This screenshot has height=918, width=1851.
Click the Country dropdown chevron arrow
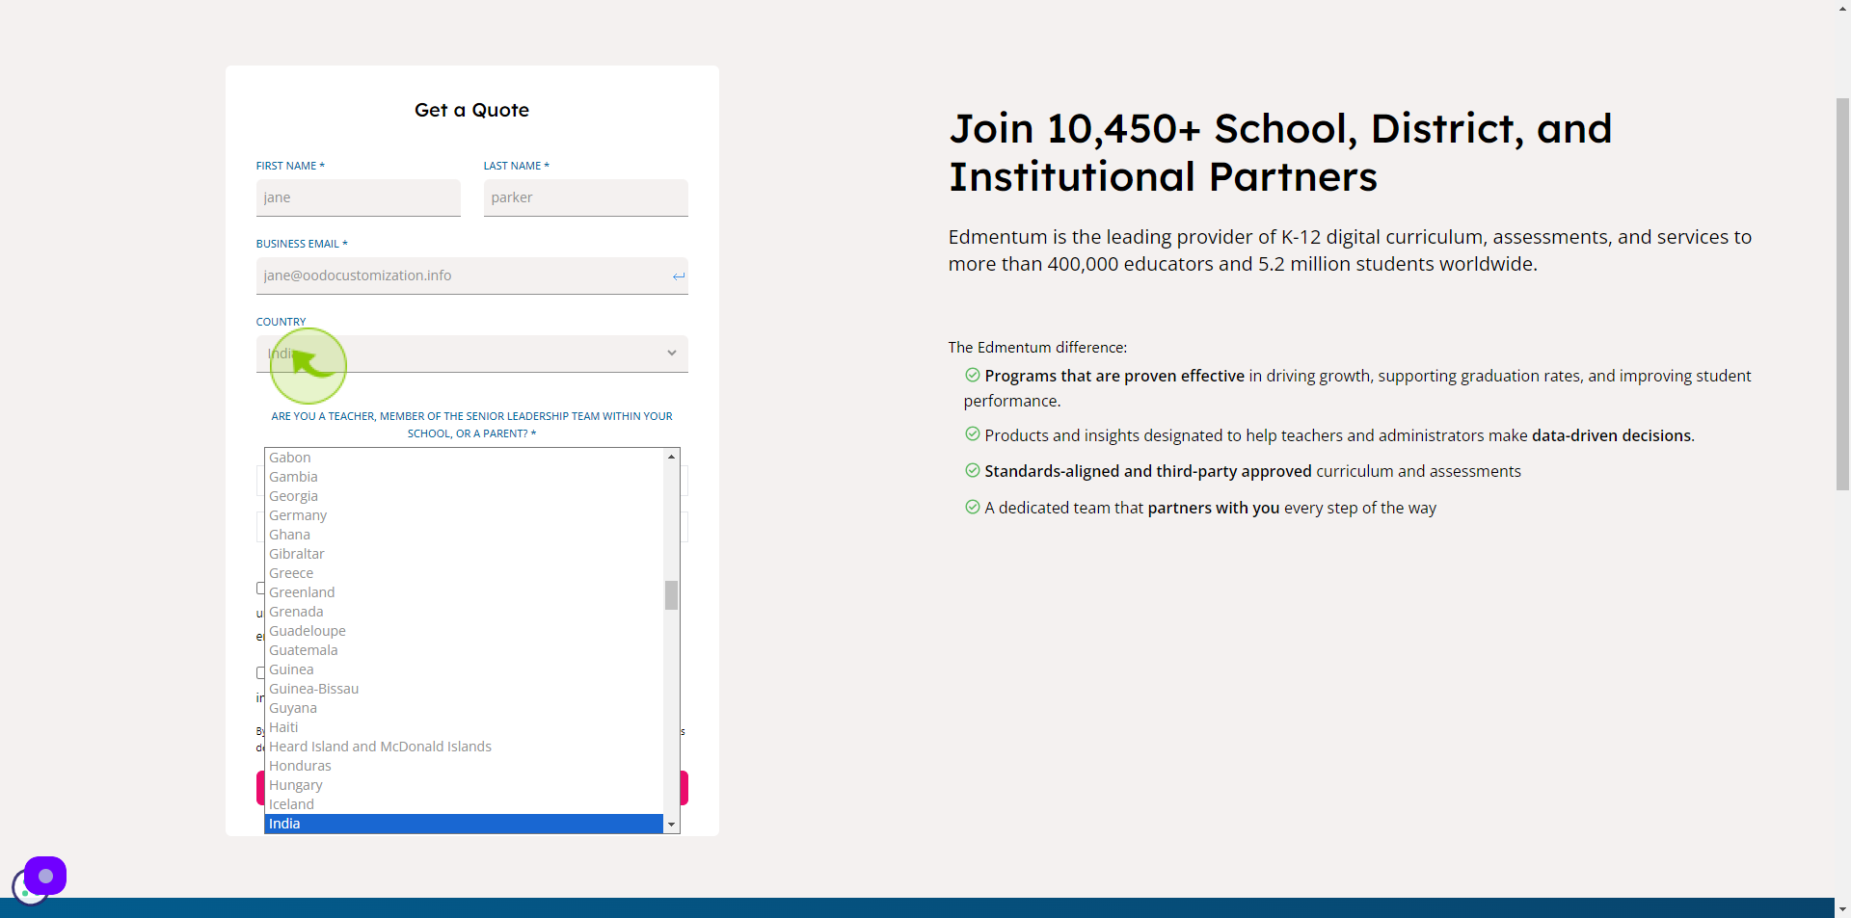click(672, 354)
